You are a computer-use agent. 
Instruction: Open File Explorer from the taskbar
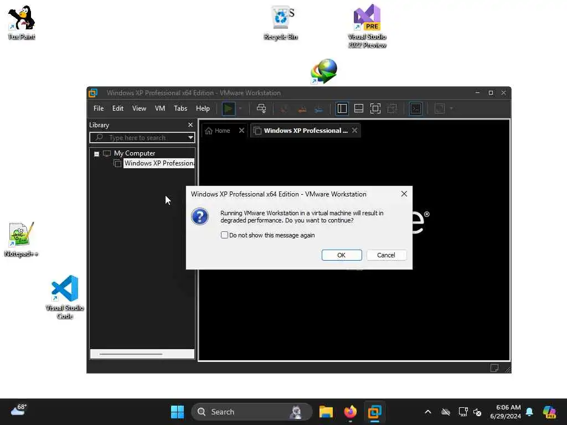pos(326,412)
